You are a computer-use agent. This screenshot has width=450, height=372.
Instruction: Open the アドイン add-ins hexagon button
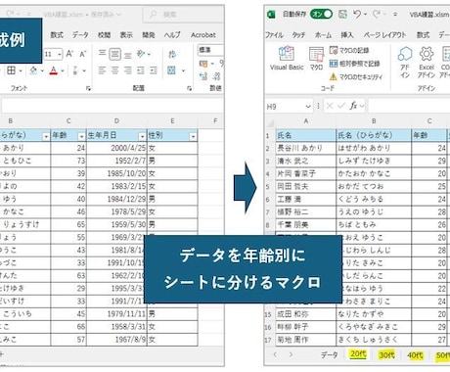click(x=405, y=62)
